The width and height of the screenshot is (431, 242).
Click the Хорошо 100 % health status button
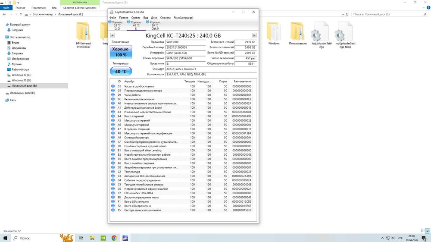tap(121, 52)
